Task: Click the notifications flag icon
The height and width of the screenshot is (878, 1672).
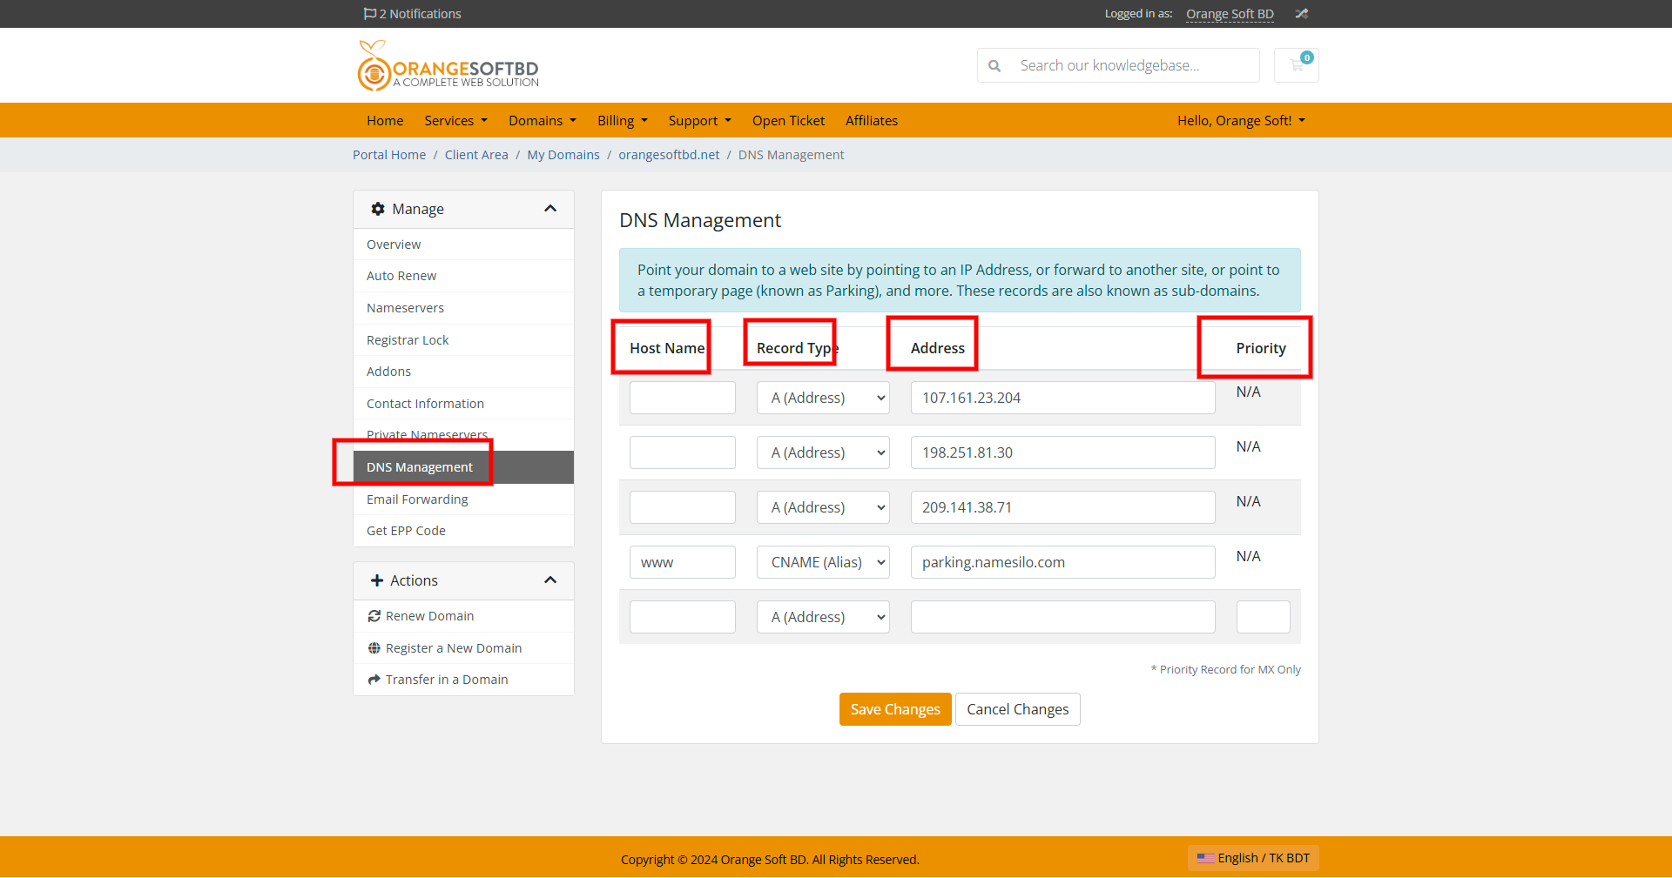Action: [x=368, y=13]
